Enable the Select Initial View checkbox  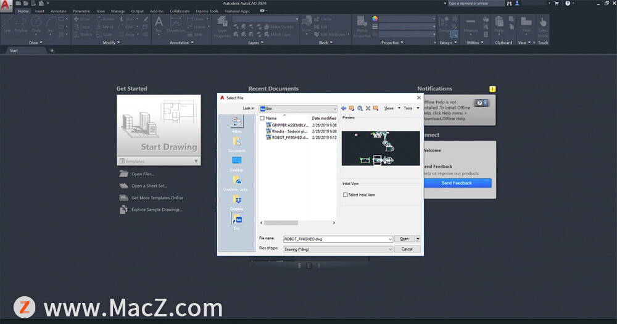[x=346, y=195]
